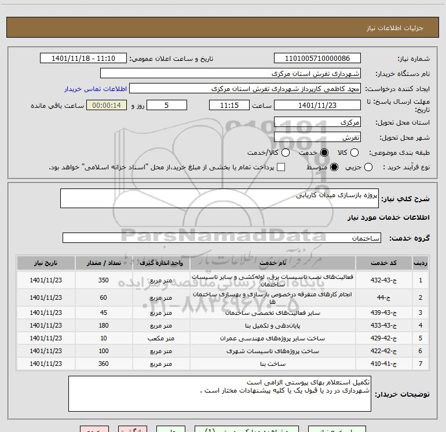The width and height of the screenshot is (446, 432).
Task: Select the کالا/خدمت radio button
Action: click(286, 153)
